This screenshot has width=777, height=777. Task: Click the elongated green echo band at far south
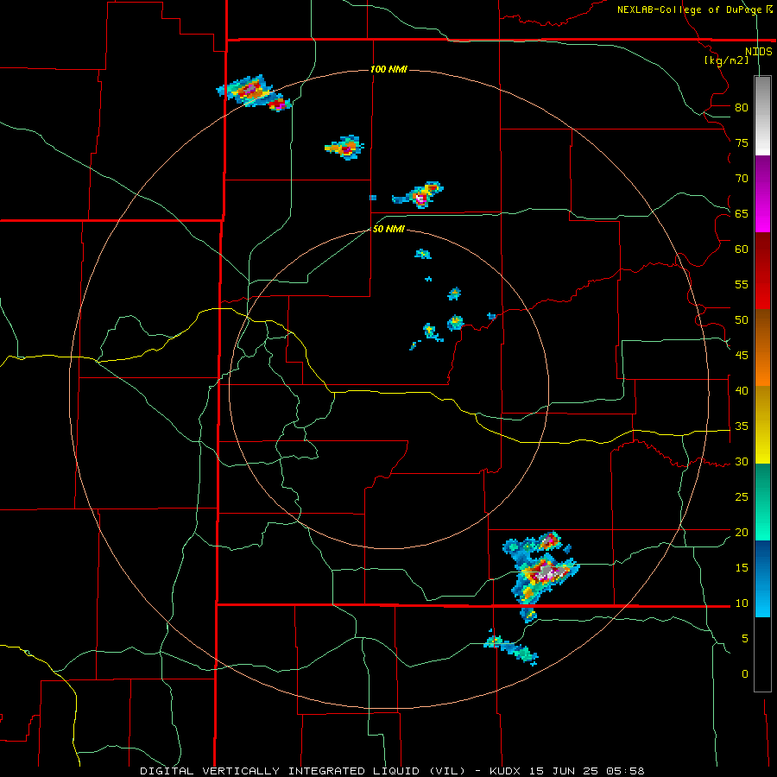coord(511,647)
